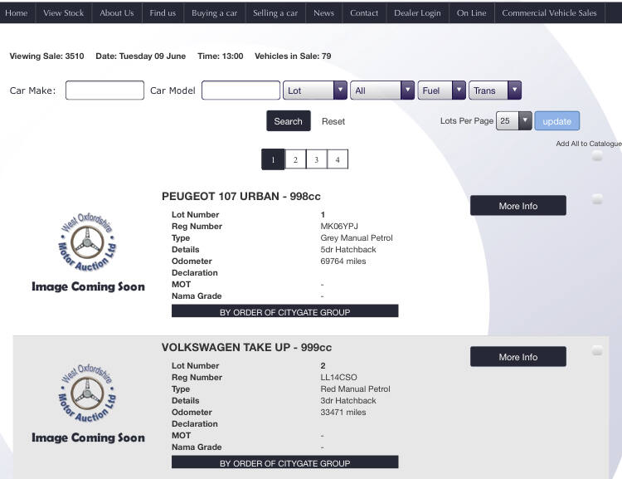The height and width of the screenshot is (479, 622).
Task: Go to results page 4
Action: [338, 159]
